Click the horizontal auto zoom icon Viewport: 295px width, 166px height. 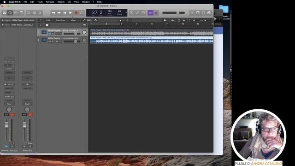pyautogui.click(x=184, y=20)
